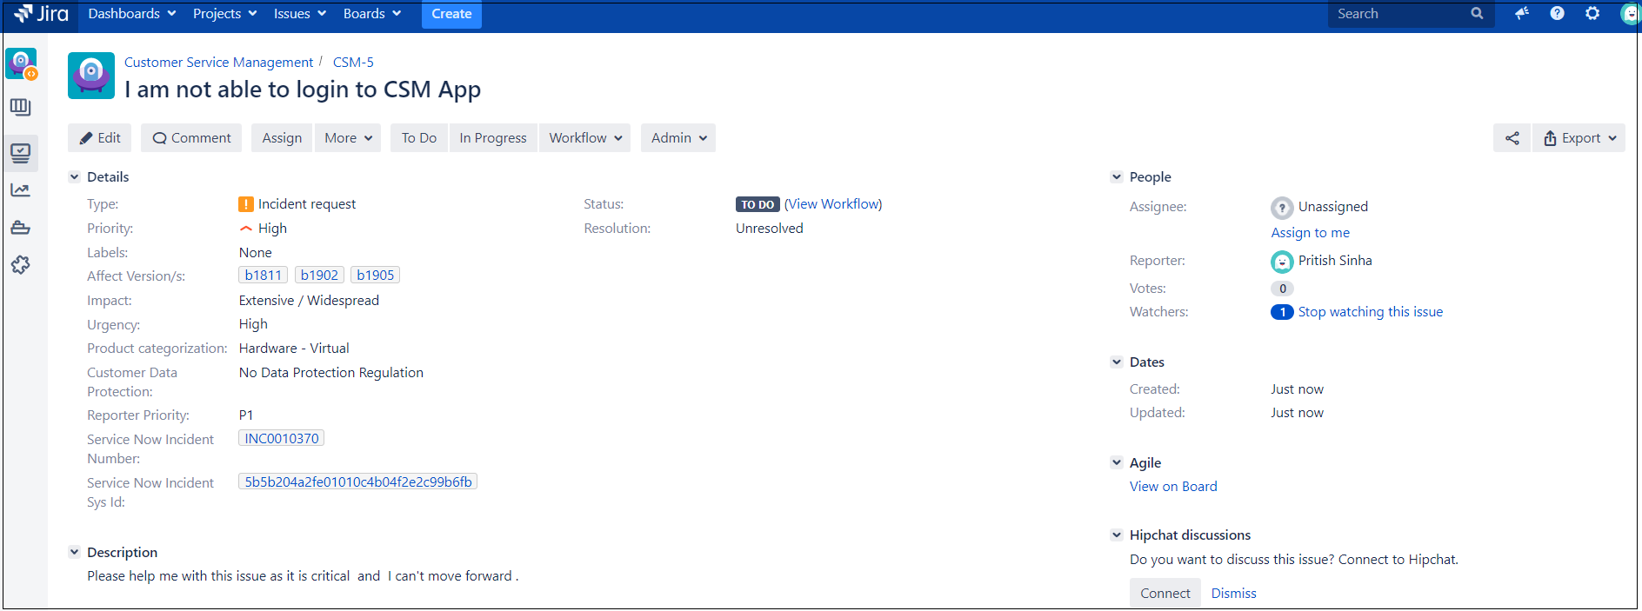Viewport: 1642px width, 611px height.
Task: Collapse the Description section
Action: tap(75, 553)
